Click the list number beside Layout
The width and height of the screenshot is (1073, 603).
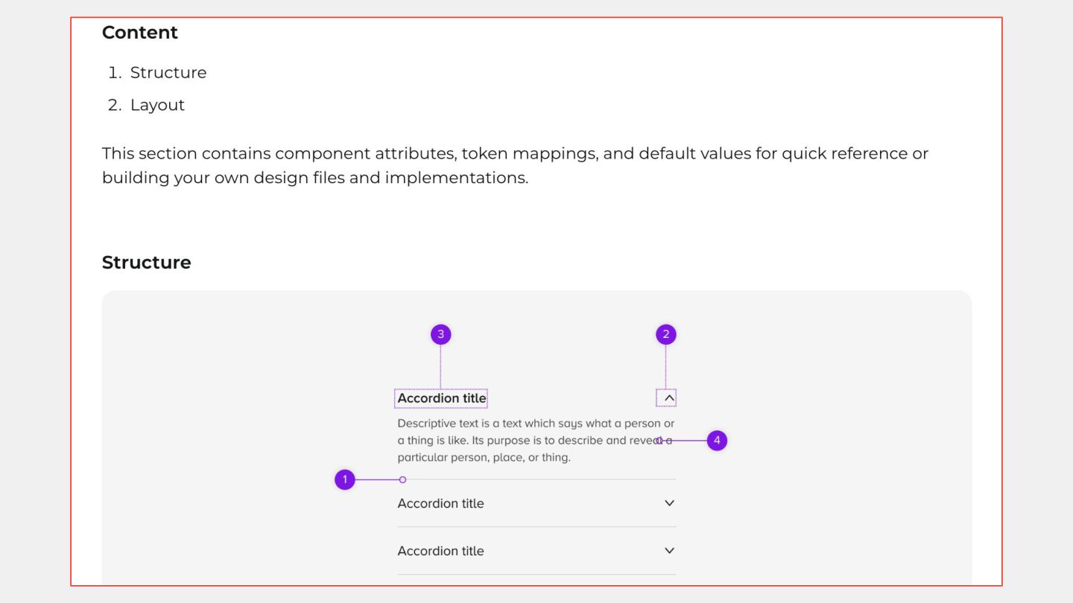point(114,105)
